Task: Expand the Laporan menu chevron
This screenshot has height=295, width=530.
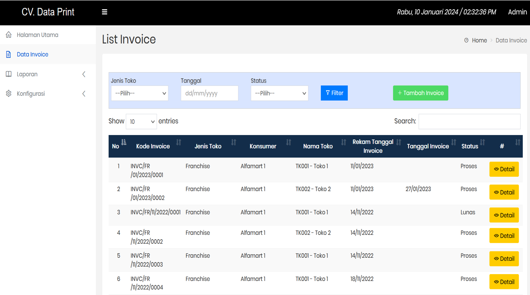Action: [x=84, y=74]
